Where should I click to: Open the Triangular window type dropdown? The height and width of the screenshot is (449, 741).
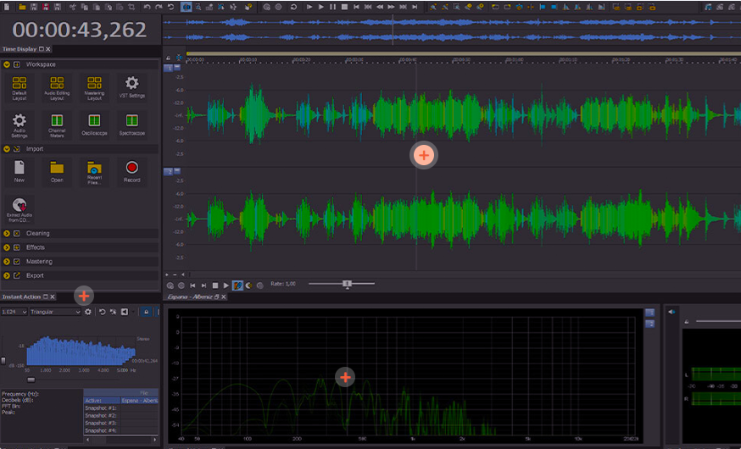click(55, 312)
